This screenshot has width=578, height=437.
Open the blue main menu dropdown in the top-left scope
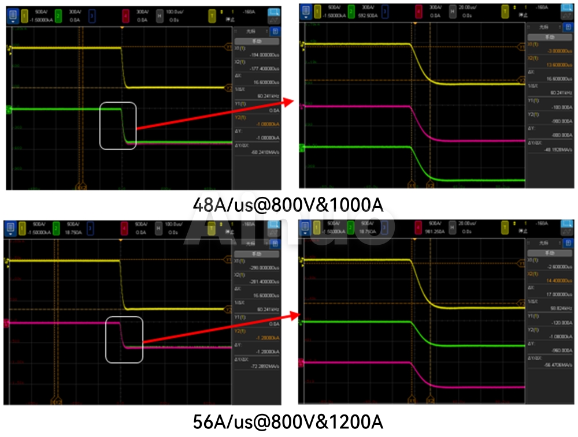pos(13,16)
